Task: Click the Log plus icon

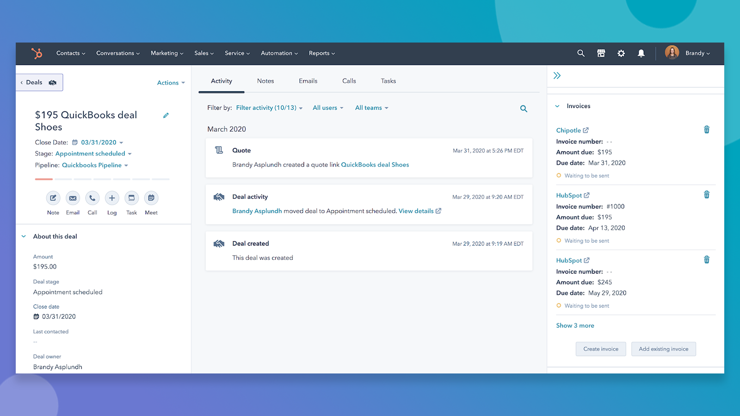Action: point(112,198)
